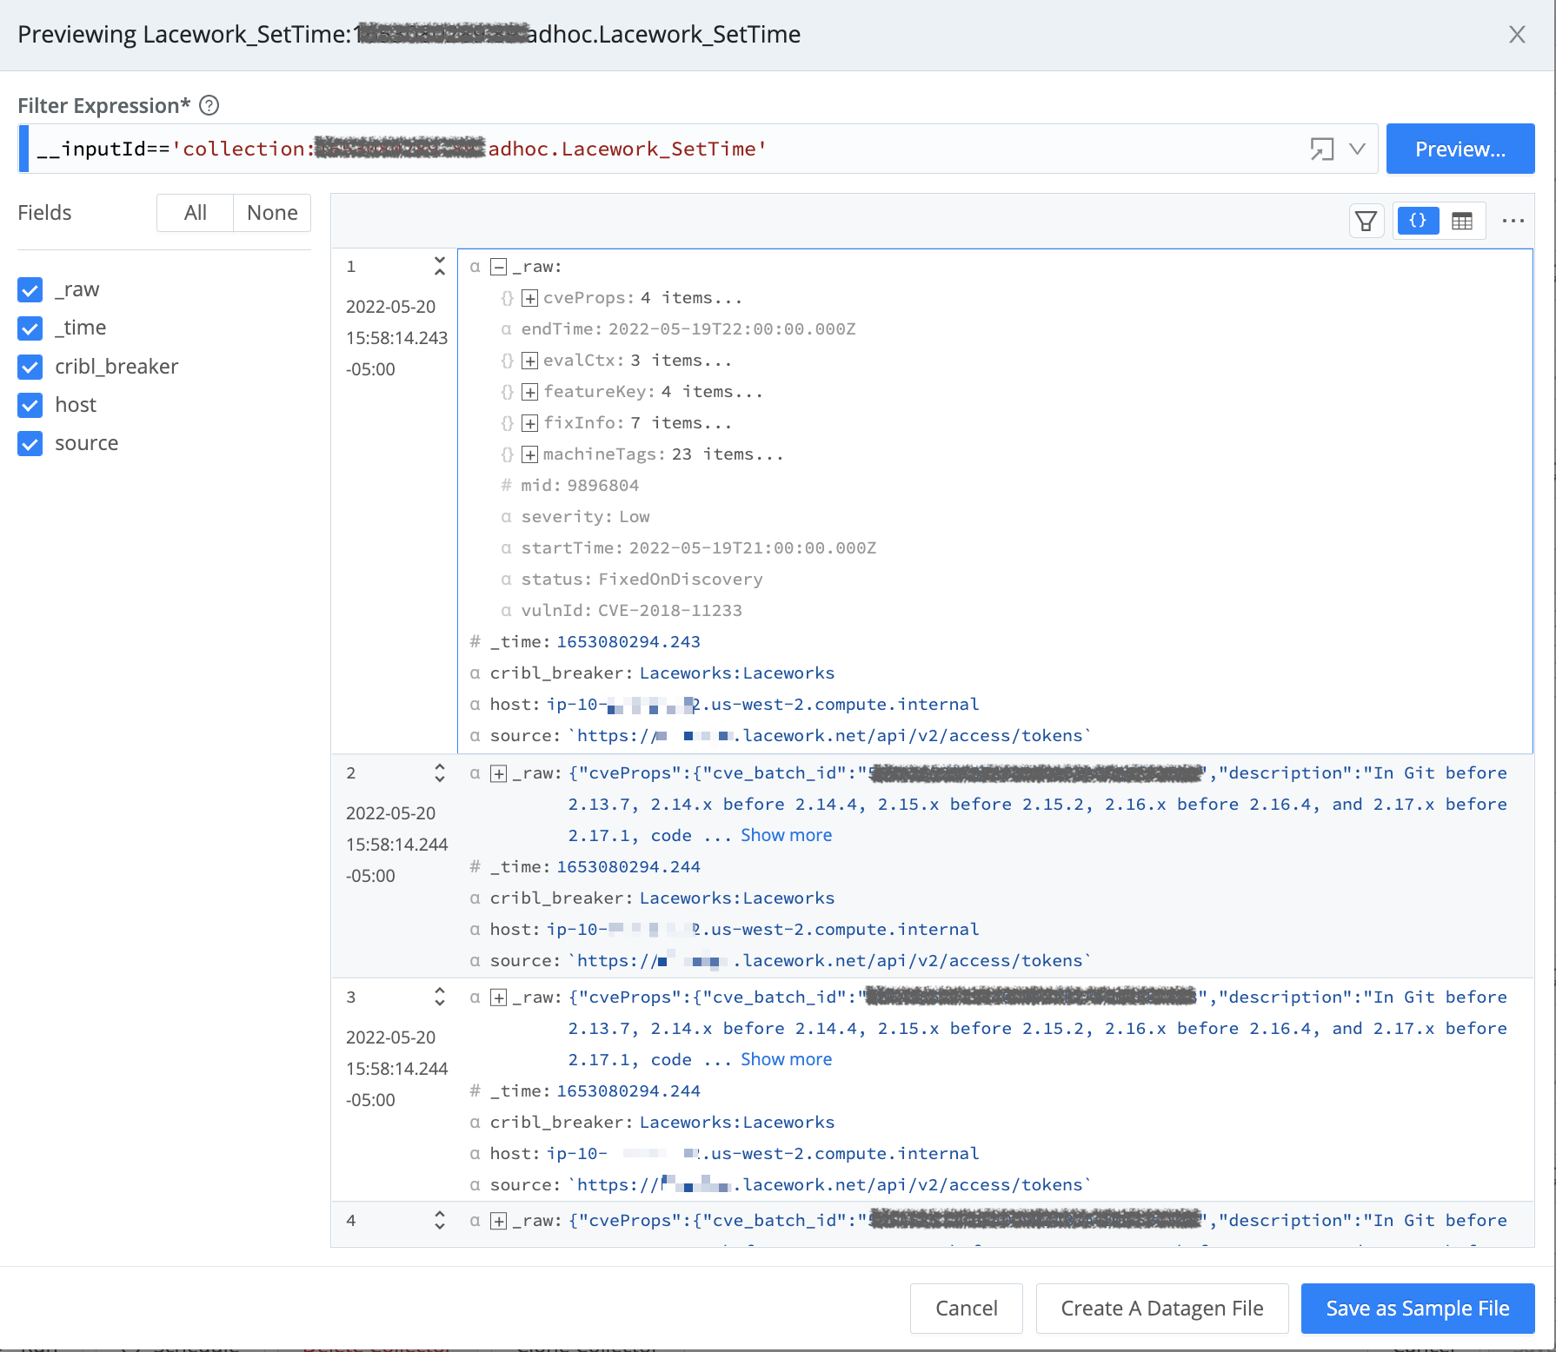Image resolution: width=1556 pixels, height=1352 pixels.
Task: Pop out filter expression into editor
Action: point(1323,149)
